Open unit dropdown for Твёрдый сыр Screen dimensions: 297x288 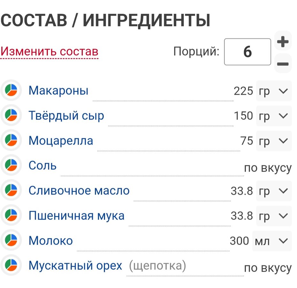[x=274, y=116]
